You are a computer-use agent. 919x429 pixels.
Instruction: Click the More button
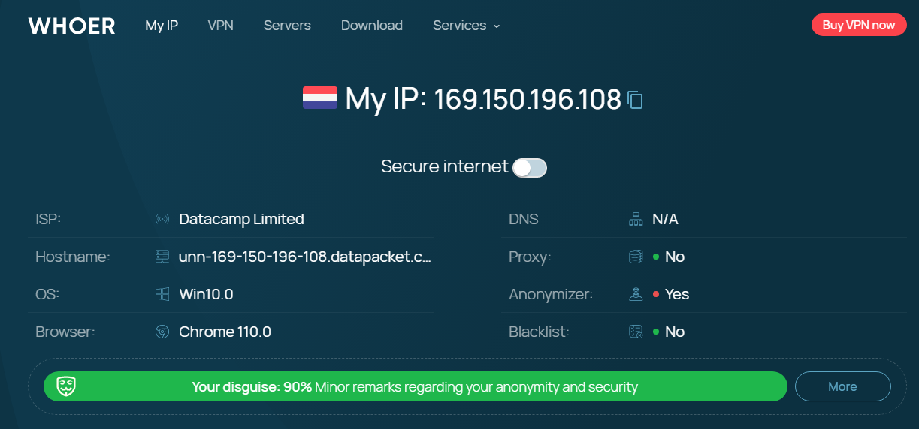click(x=842, y=386)
